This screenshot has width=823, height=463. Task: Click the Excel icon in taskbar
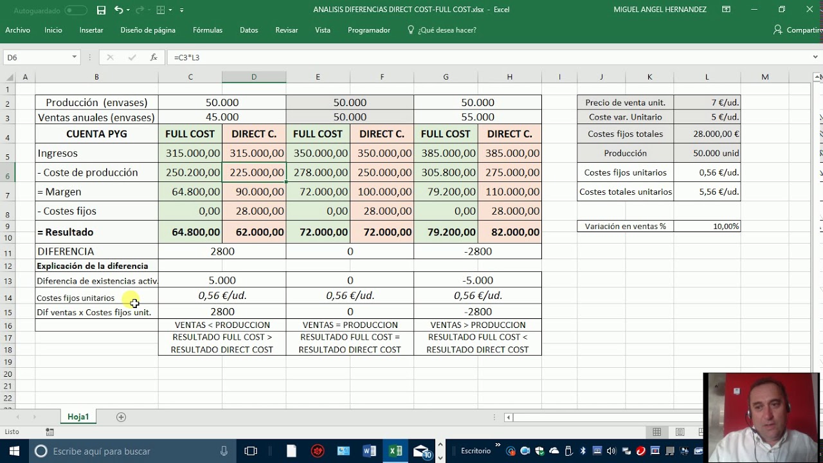(x=395, y=451)
